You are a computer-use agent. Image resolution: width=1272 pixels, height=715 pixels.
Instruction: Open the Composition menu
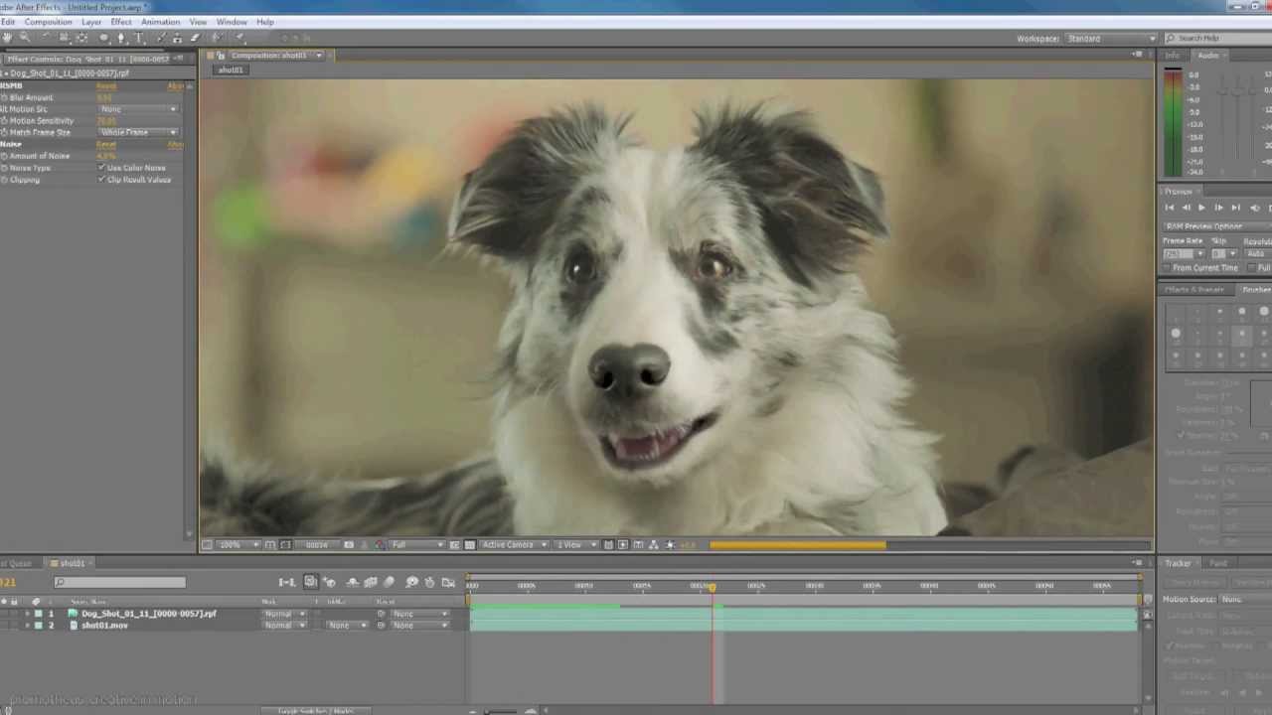coord(48,22)
